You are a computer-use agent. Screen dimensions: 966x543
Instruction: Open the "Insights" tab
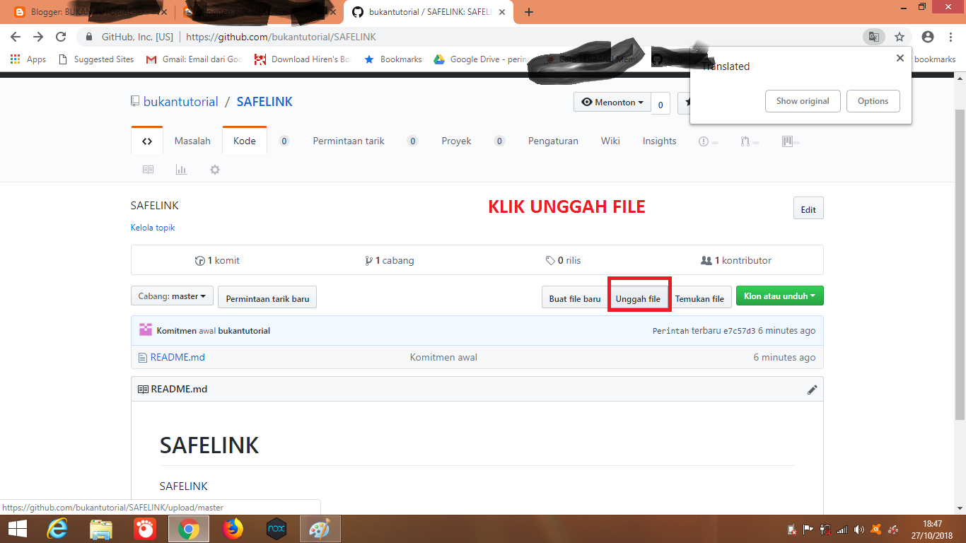(658, 141)
